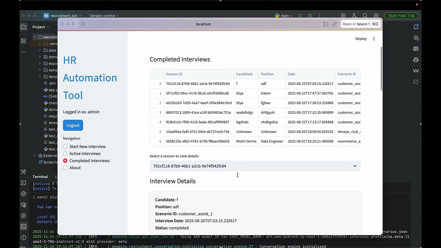Switch to the Terminal tab
Screen dimensions: 441x248
click(x=40, y=177)
